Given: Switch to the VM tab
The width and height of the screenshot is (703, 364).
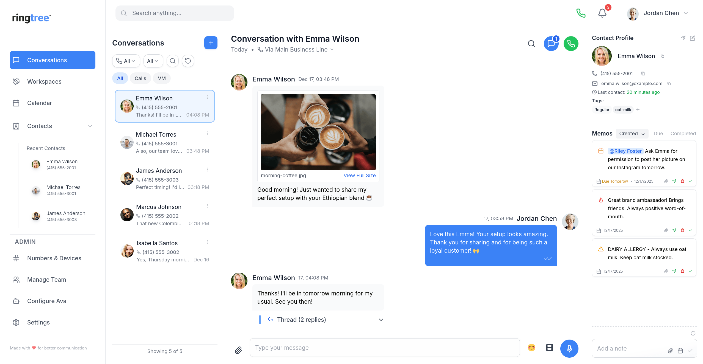Looking at the screenshot, I should [162, 78].
